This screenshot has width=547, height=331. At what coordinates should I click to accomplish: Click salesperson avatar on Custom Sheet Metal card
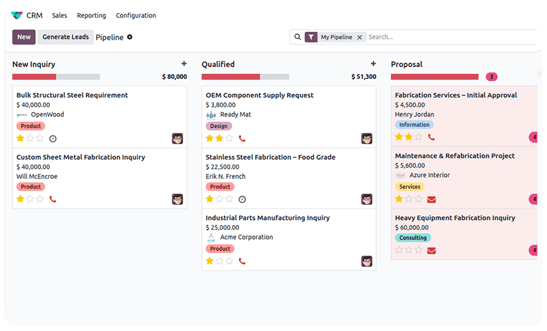pos(177,199)
